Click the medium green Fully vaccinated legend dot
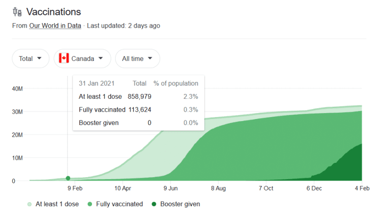This screenshot has width=378, height=213. click(x=89, y=204)
